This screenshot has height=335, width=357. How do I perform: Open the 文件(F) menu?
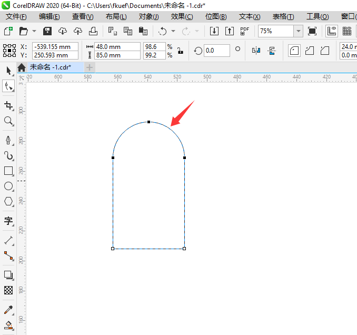[x=16, y=17]
